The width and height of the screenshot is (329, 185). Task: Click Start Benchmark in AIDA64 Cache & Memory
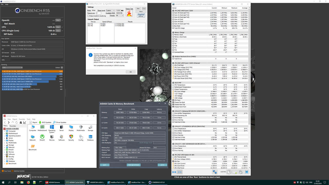pyautogui.click(x=134, y=165)
